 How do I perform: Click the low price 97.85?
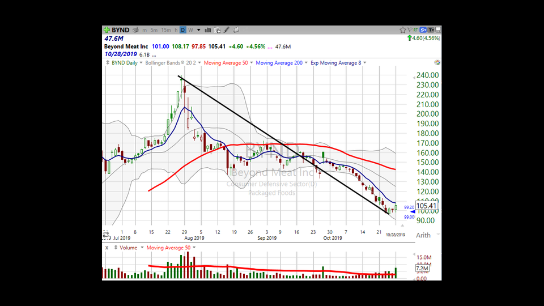(x=198, y=46)
